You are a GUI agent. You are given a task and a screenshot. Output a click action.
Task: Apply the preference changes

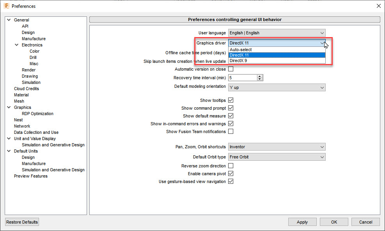(302, 222)
